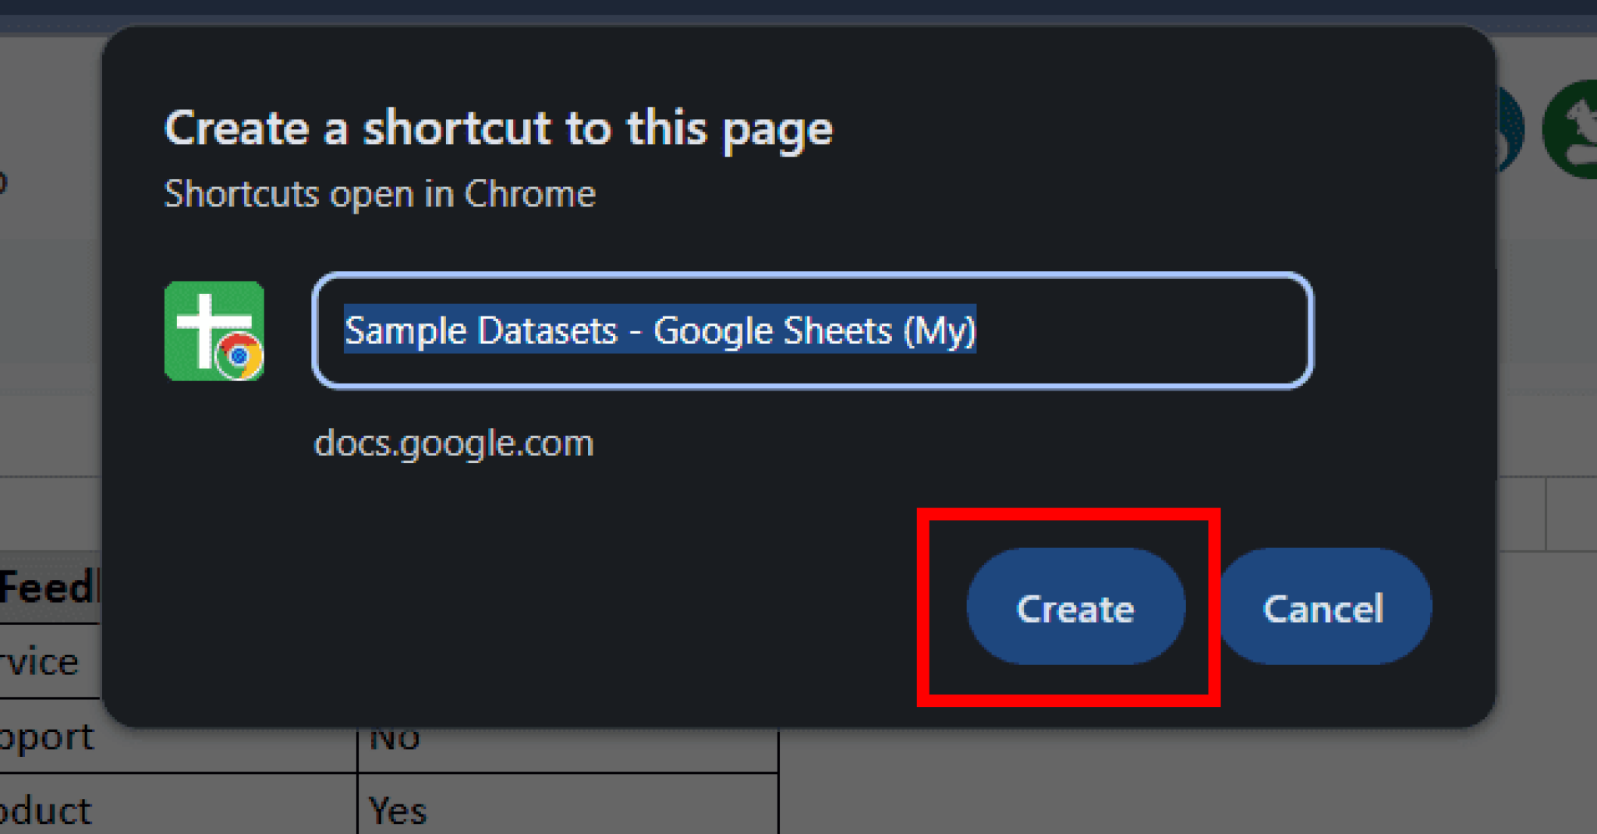The width and height of the screenshot is (1597, 834).
Task: Click blank page area right of 'Yes' cell
Action: (x=1170, y=787)
